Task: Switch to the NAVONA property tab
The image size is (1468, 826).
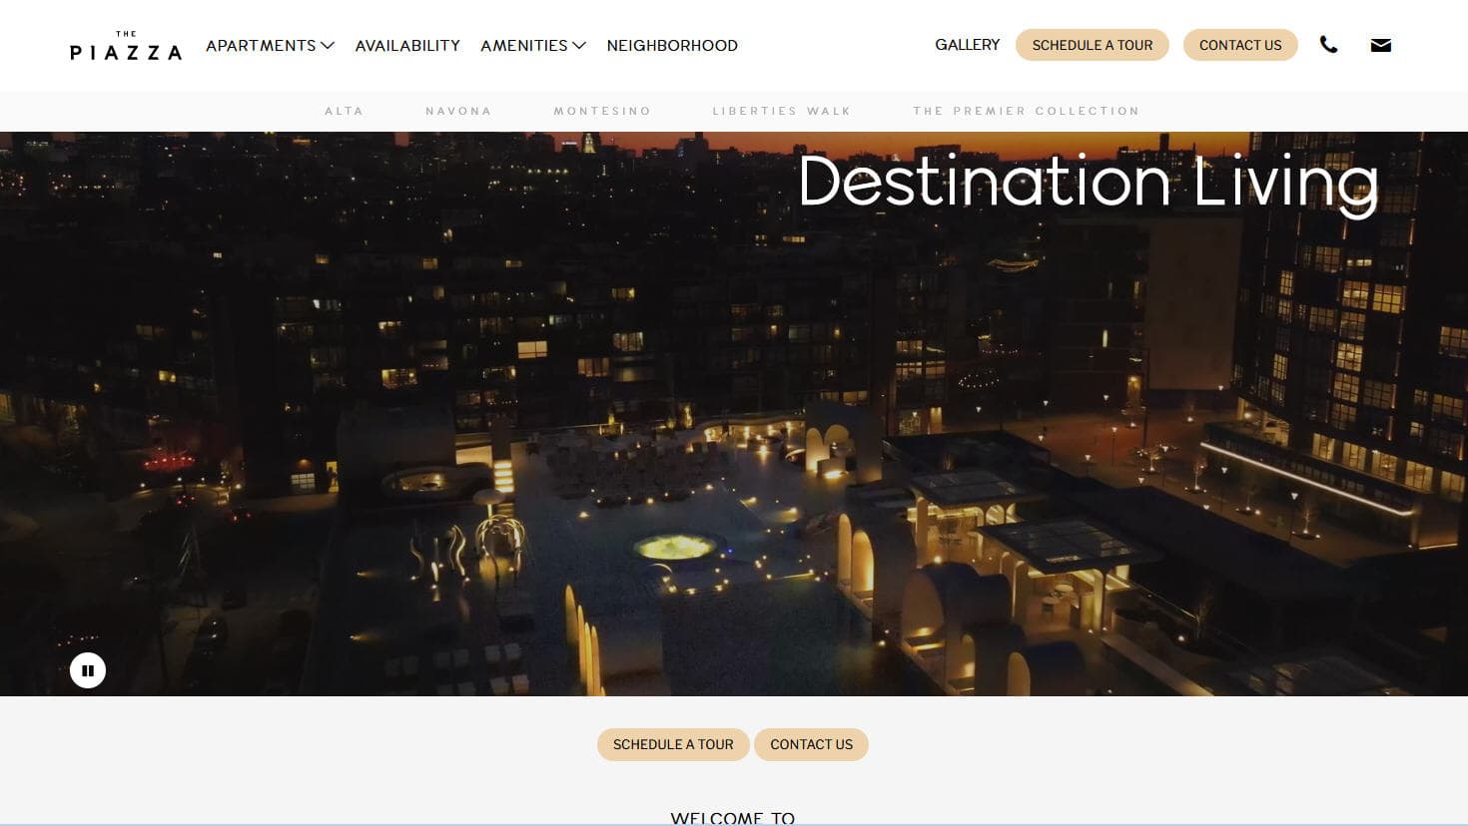Action: click(x=458, y=111)
